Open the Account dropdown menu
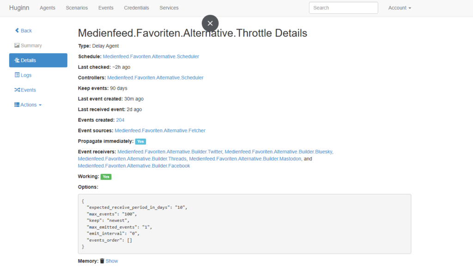This screenshot has height=280, width=473. (400, 8)
